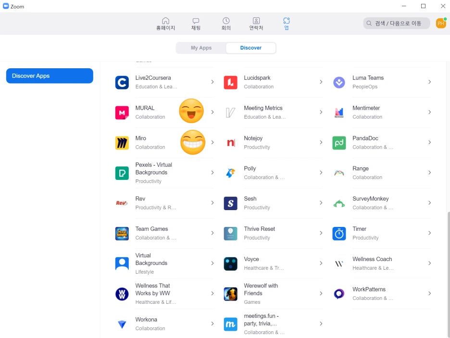Click the Lucidspark app icon
This screenshot has height=338, width=450.
coord(230,83)
